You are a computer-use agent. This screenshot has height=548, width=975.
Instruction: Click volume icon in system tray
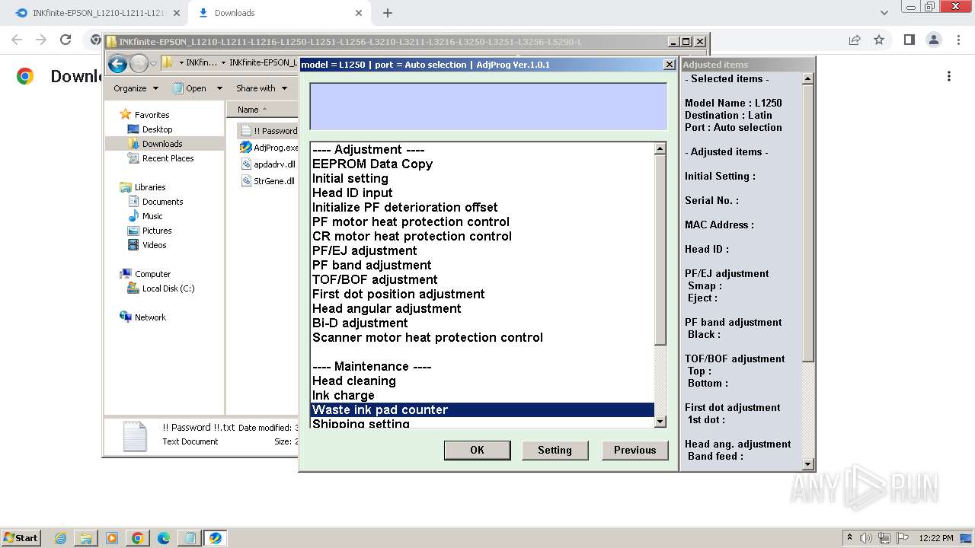pyautogui.click(x=865, y=538)
